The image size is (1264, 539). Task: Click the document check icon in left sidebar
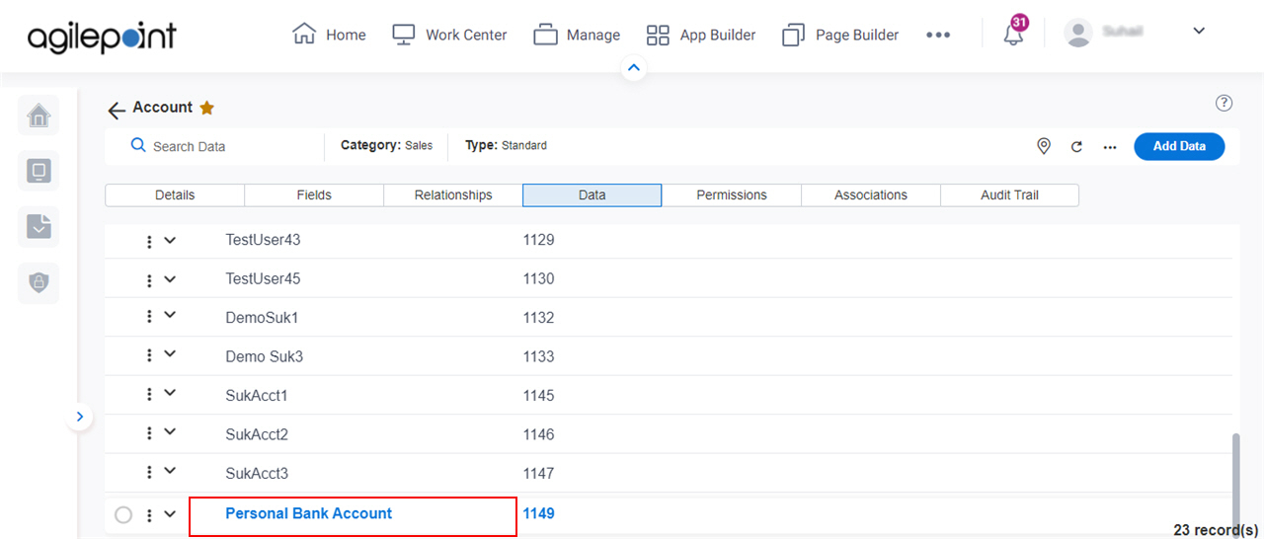[39, 227]
